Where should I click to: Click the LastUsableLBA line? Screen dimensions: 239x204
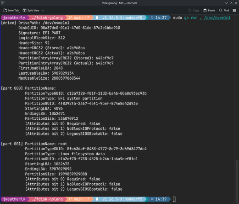point(46,73)
